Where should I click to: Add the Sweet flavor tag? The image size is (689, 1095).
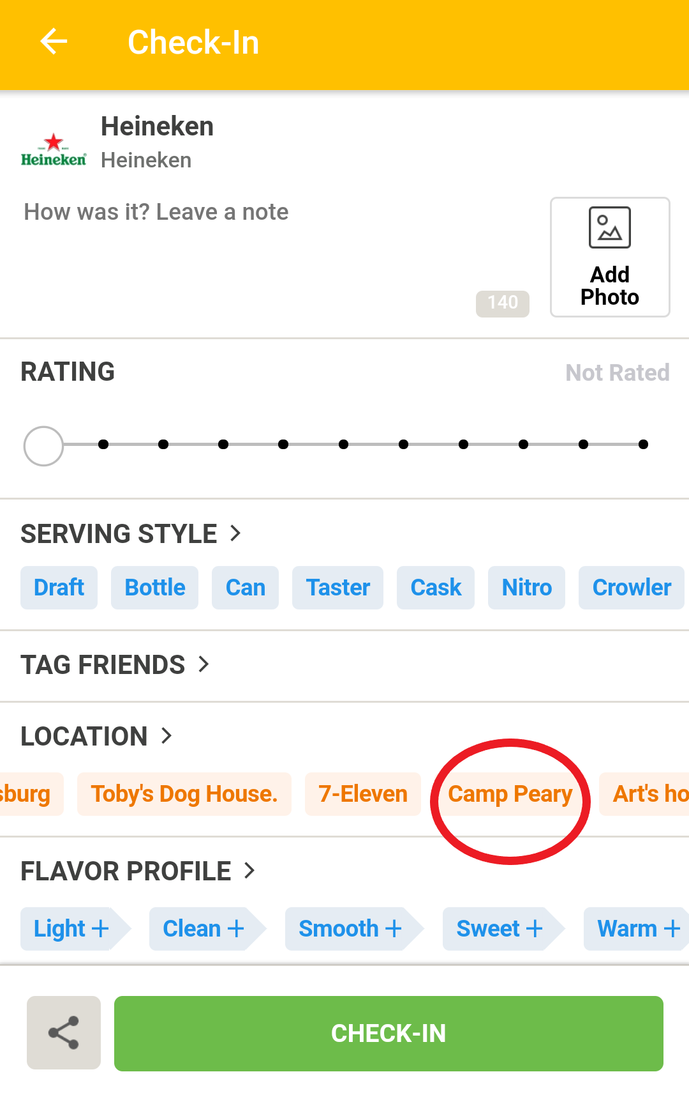[503, 929]
